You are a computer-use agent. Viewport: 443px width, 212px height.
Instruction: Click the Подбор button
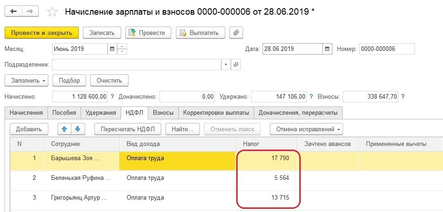[x=69, y=80]
